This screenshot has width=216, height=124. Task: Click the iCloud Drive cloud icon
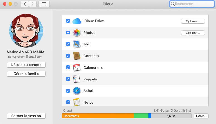77,21
